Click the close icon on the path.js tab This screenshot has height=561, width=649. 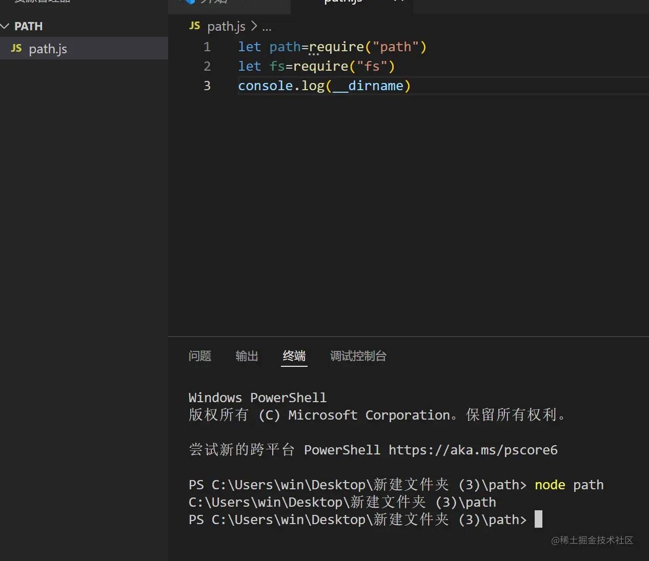point(398,2)
